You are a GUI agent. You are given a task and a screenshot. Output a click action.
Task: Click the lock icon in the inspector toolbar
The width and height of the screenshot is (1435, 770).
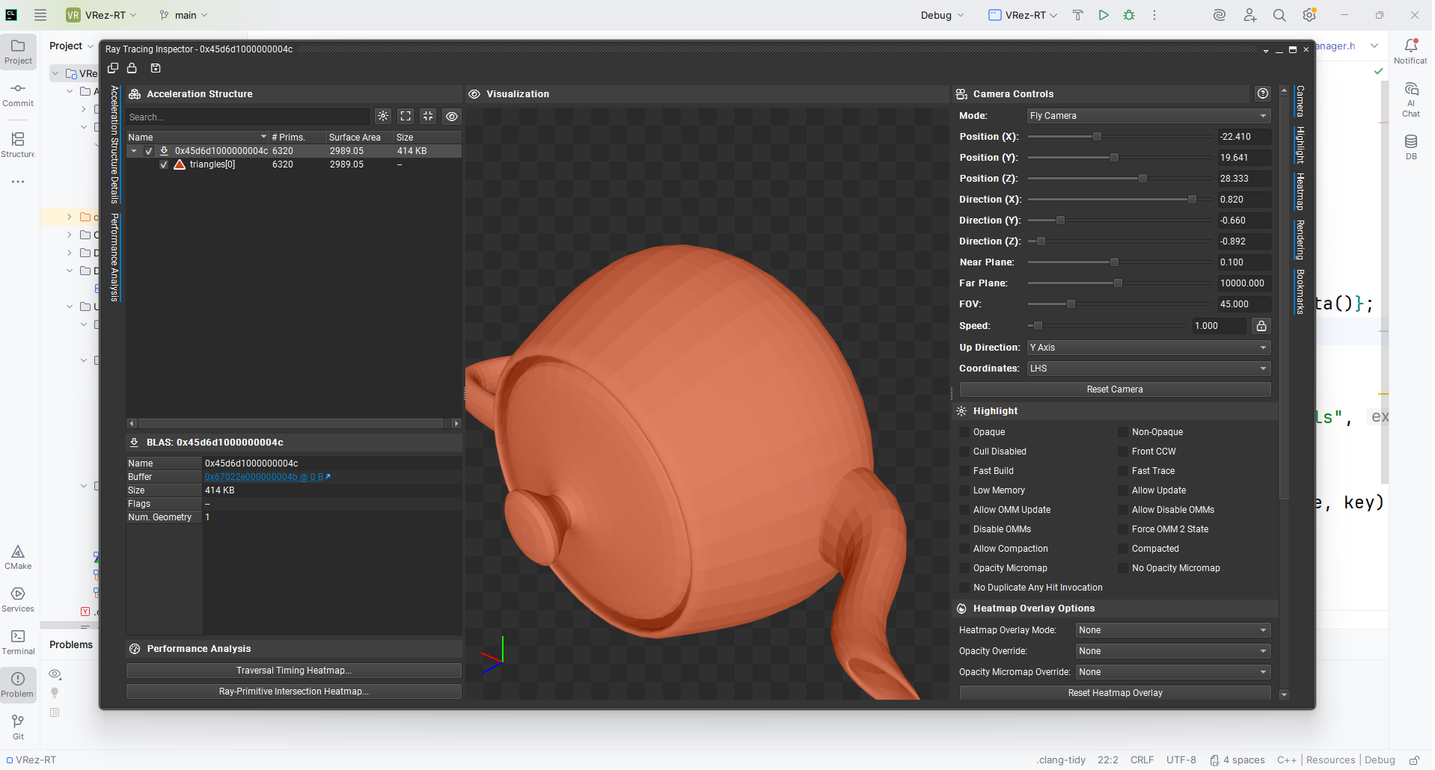[132, 68]
